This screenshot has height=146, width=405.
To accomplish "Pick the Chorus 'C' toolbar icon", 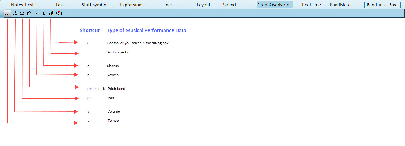I will 44,13.
